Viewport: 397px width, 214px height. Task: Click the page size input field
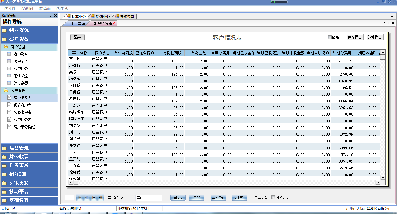[69, 197]
